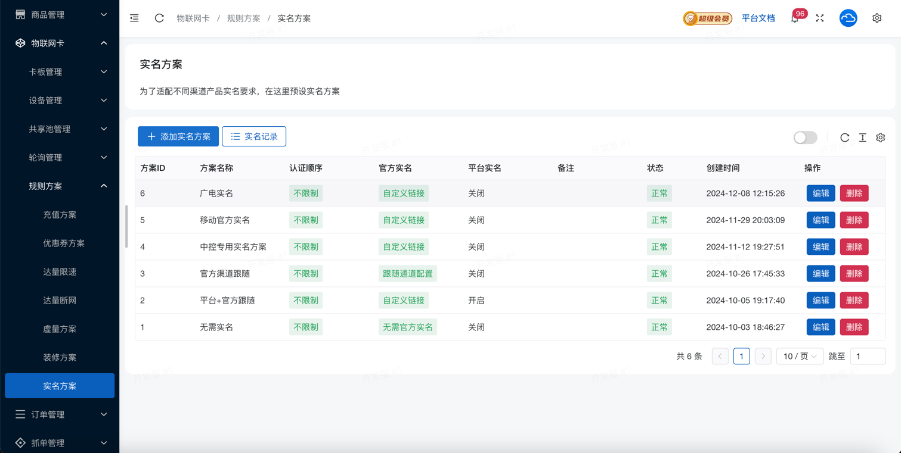Screen dimensions: 901x453
Task: Click the table density (row height) icon
Action: click(862, 138)
